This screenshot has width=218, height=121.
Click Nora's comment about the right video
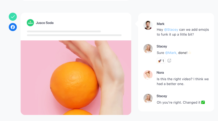coord(183,81)
